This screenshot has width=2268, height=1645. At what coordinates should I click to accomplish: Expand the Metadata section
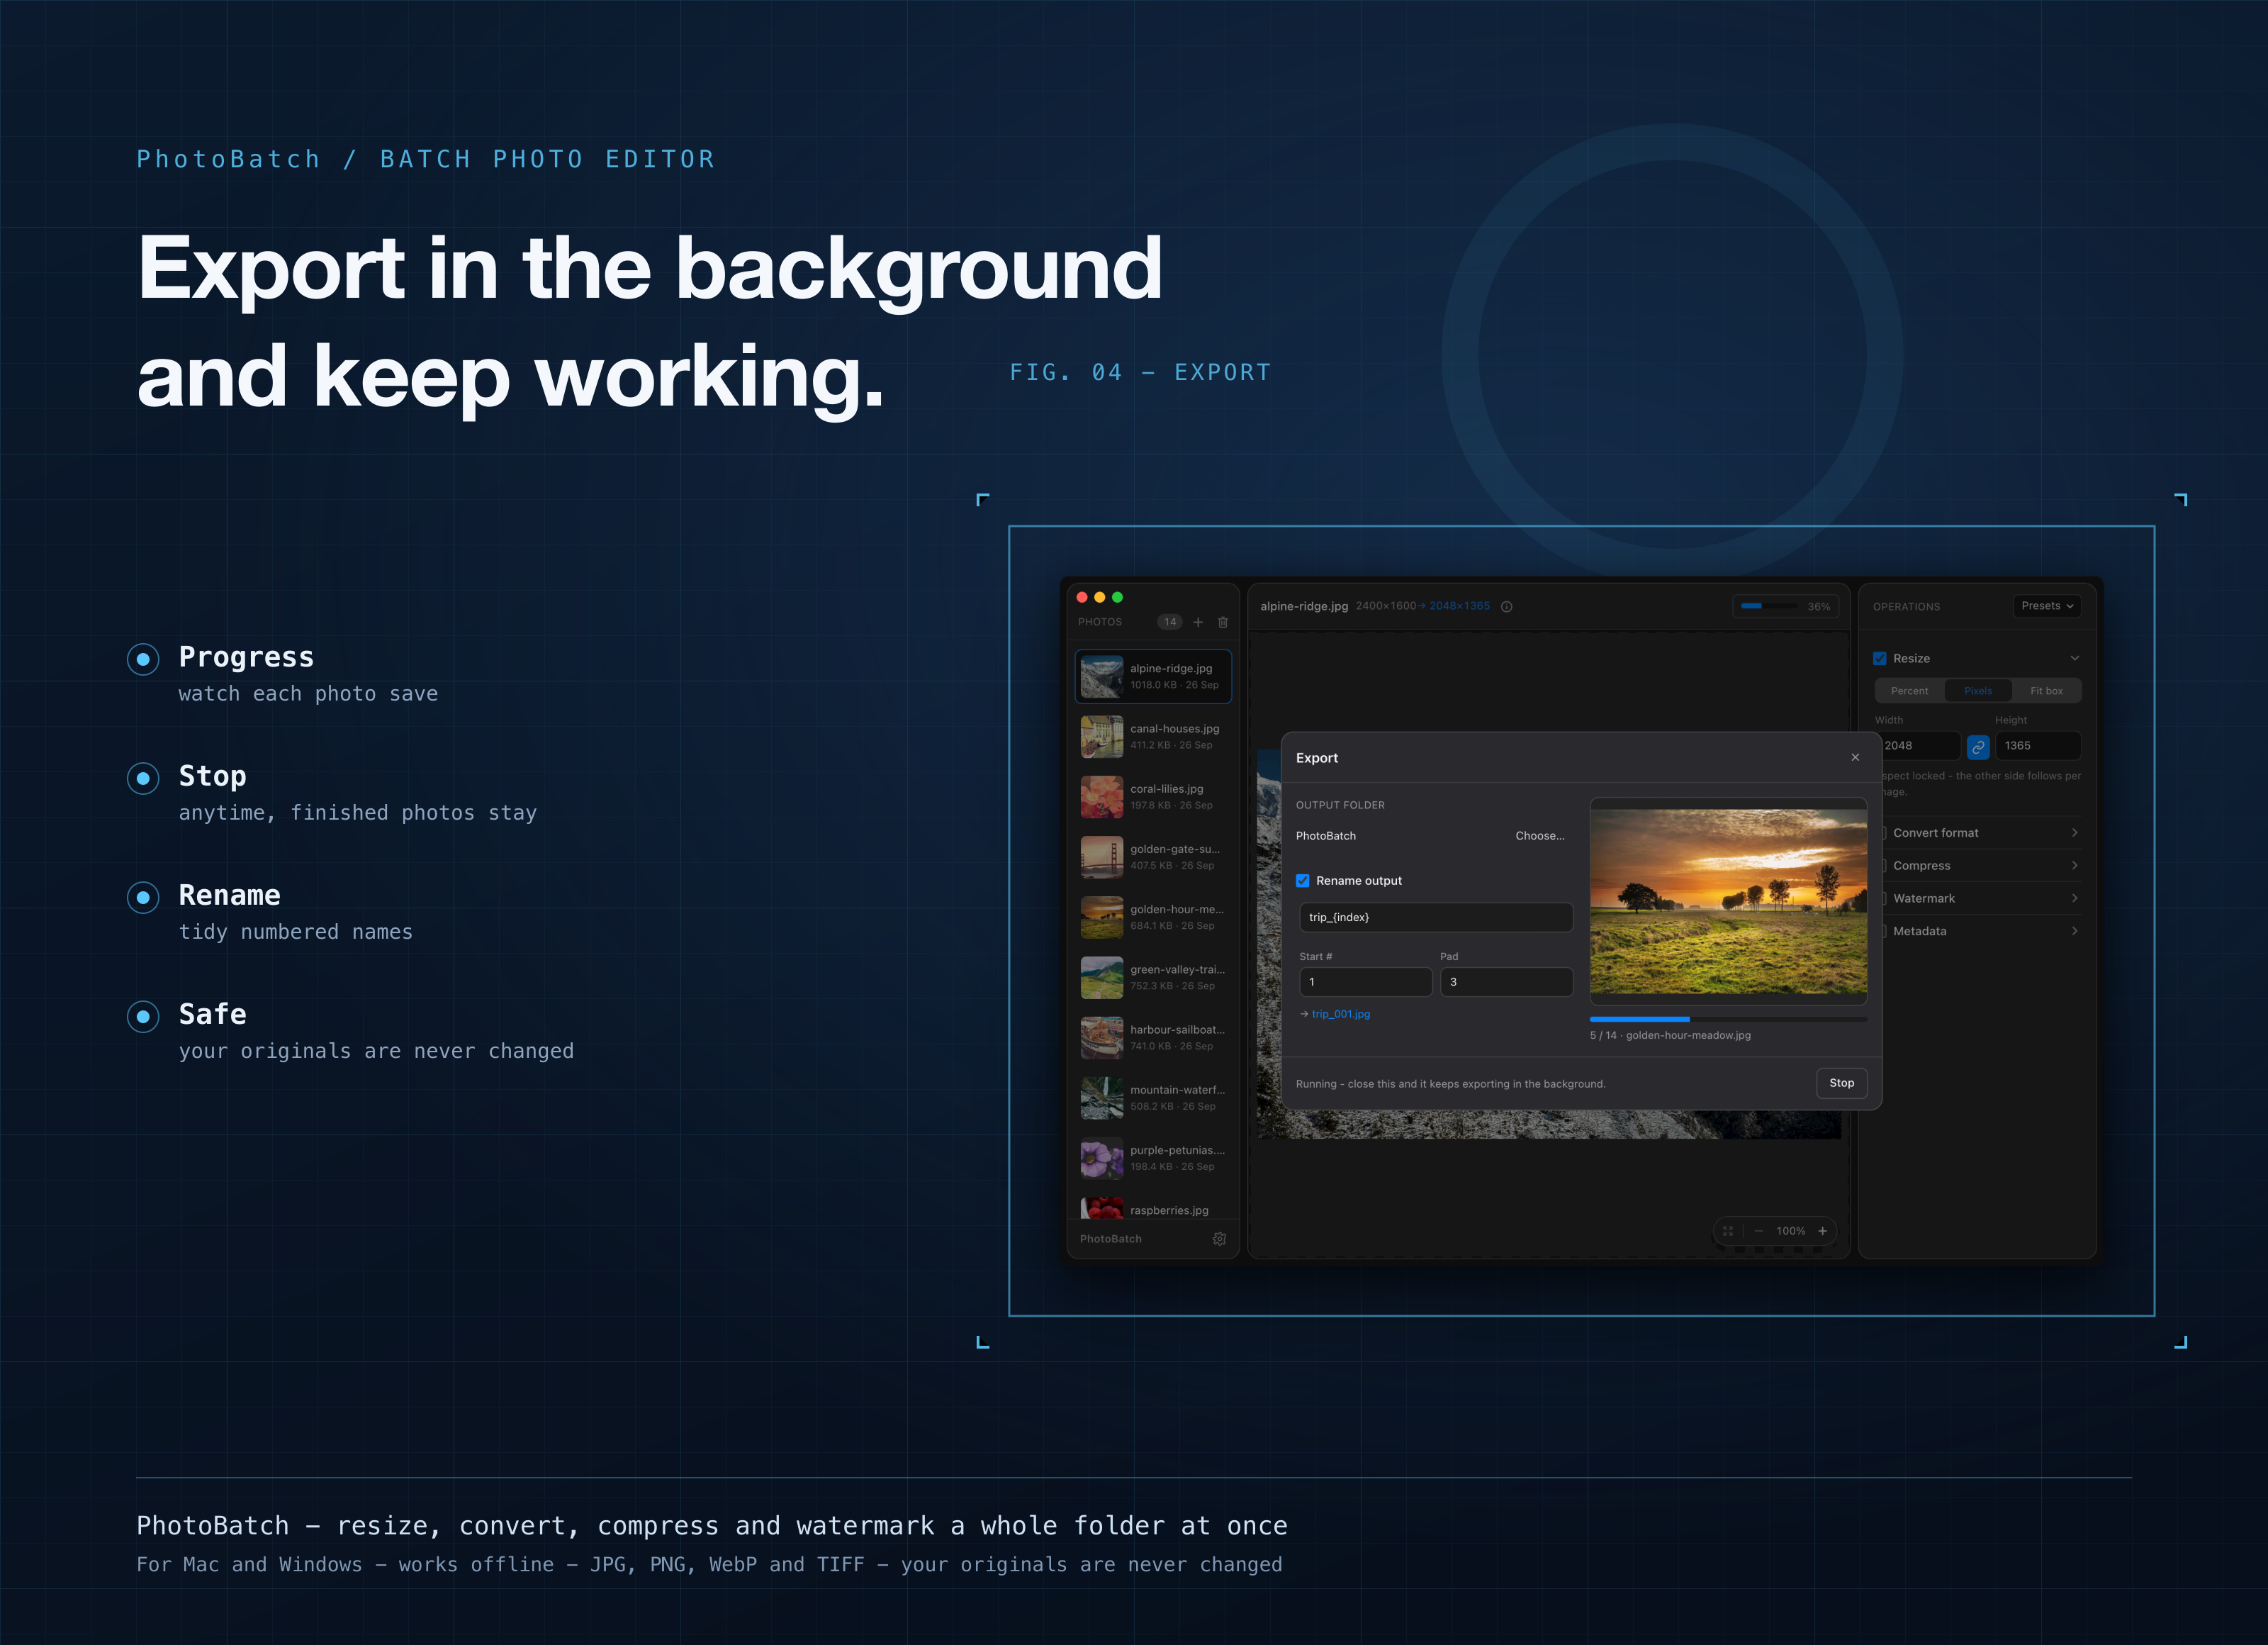point(1977,932)
